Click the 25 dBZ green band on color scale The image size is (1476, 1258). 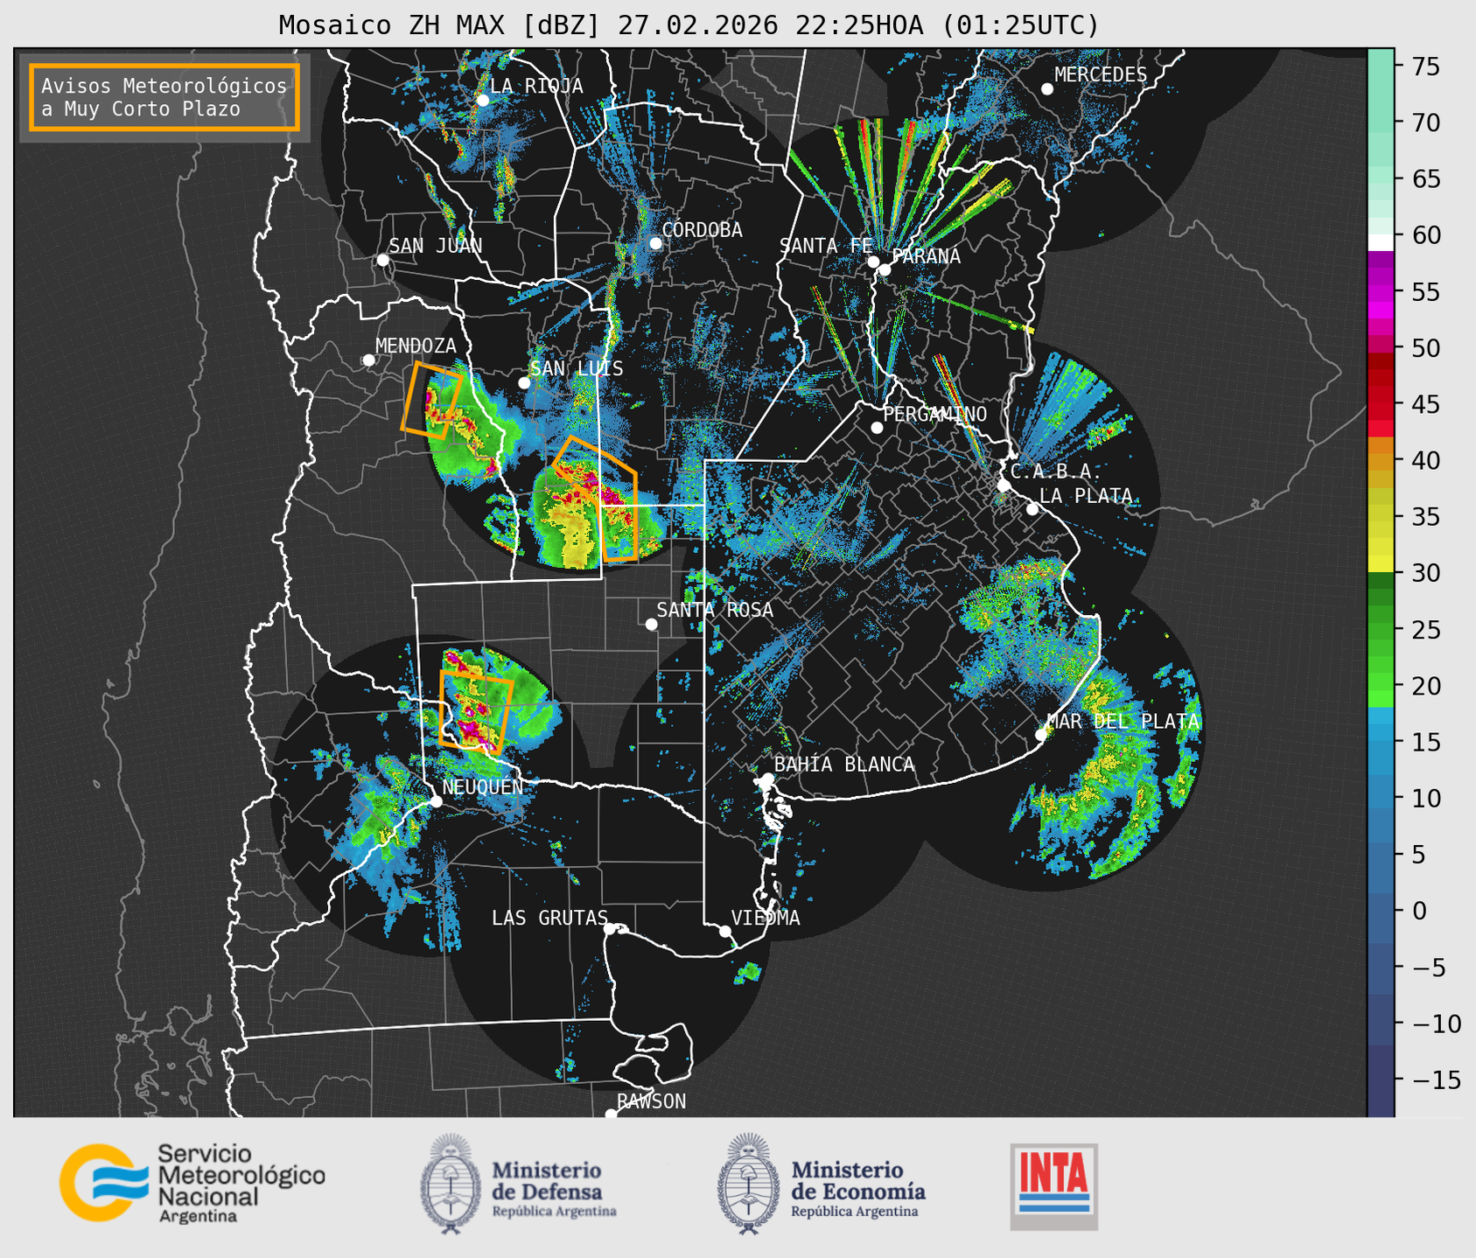pos(1381,629)
